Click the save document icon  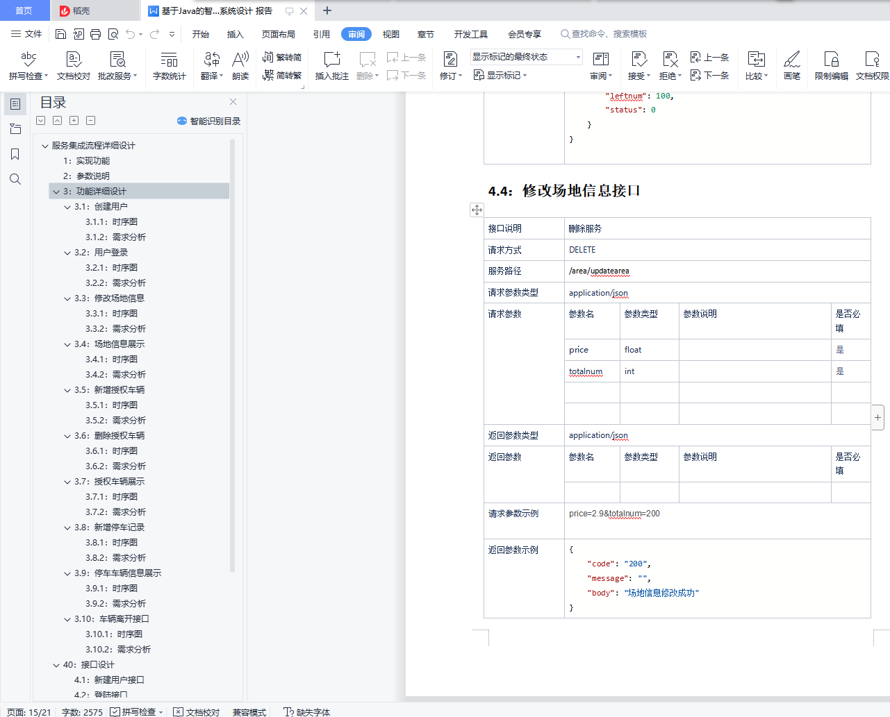(60, 34)
